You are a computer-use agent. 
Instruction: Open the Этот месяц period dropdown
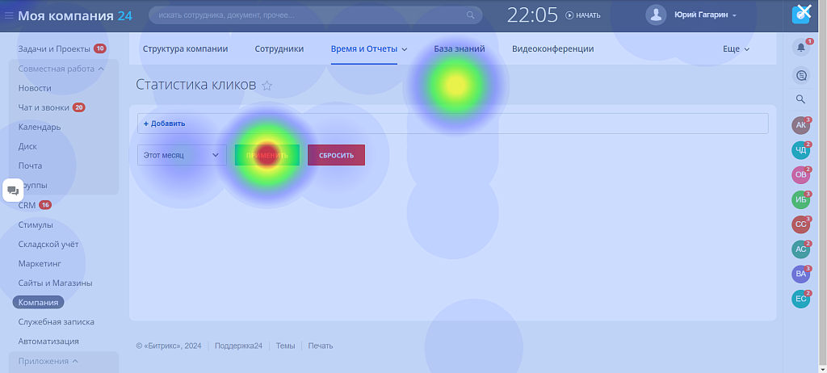point(182,155)
